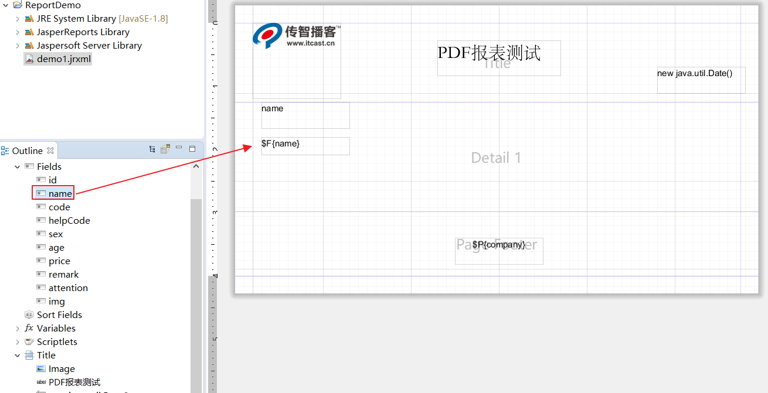Click the demo1.jrxml file icon
The height and width of the screenshot is (393, 768).
click(x=30, y=59)
